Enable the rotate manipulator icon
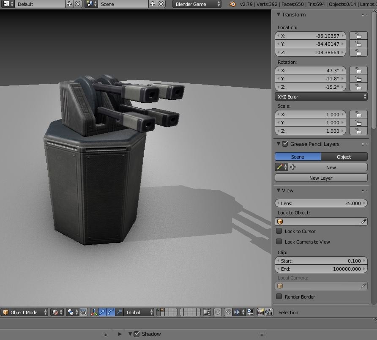Viewport: 377px width, 340px height. pyautogui.click(x=111, y=312)
